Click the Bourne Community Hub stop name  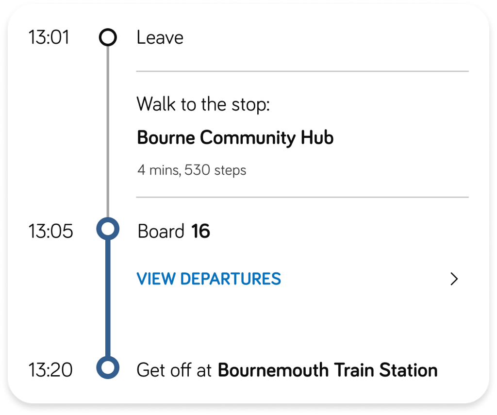236,137
